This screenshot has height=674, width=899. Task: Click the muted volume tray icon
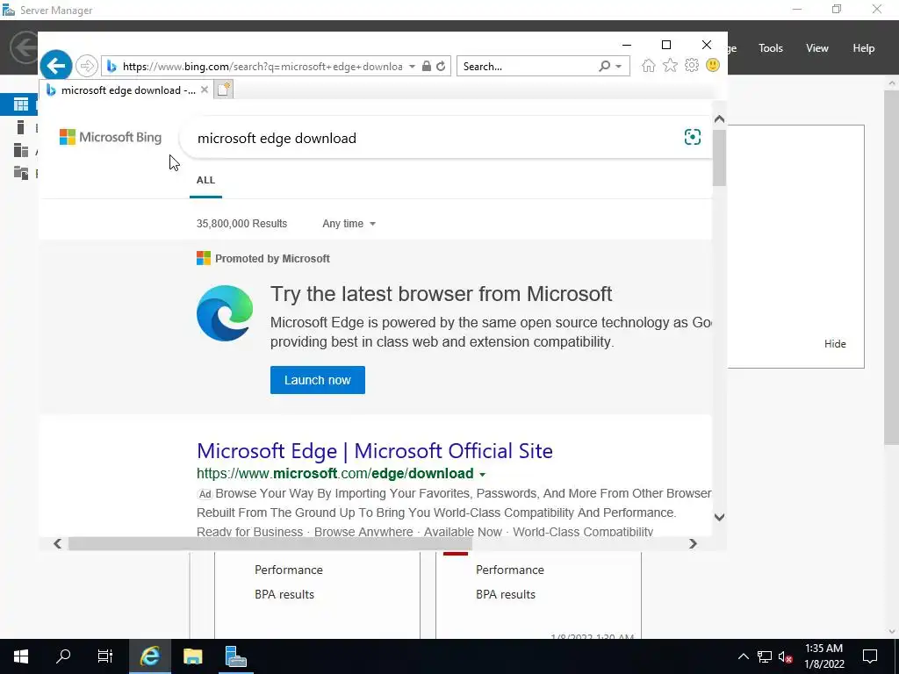[x=786, y=656]
